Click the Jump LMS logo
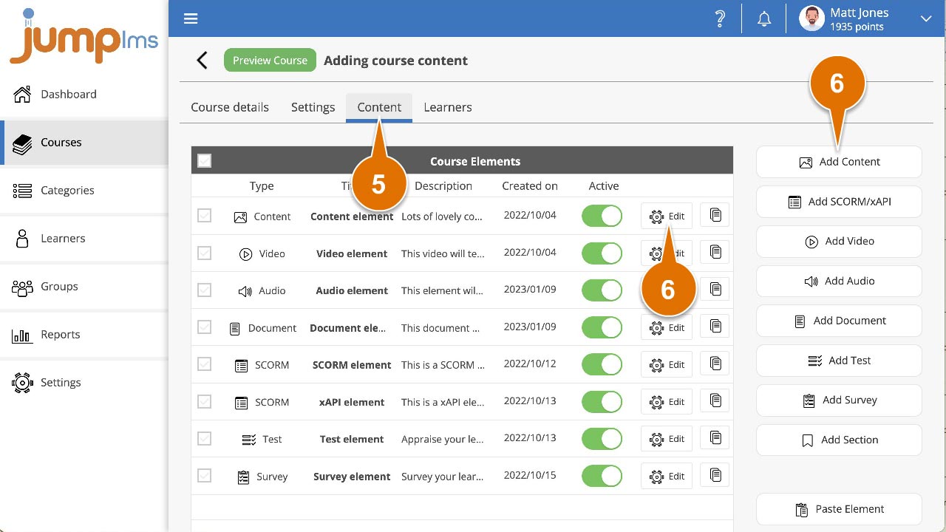This screenshot has height=532, width=946. point(84,37)
